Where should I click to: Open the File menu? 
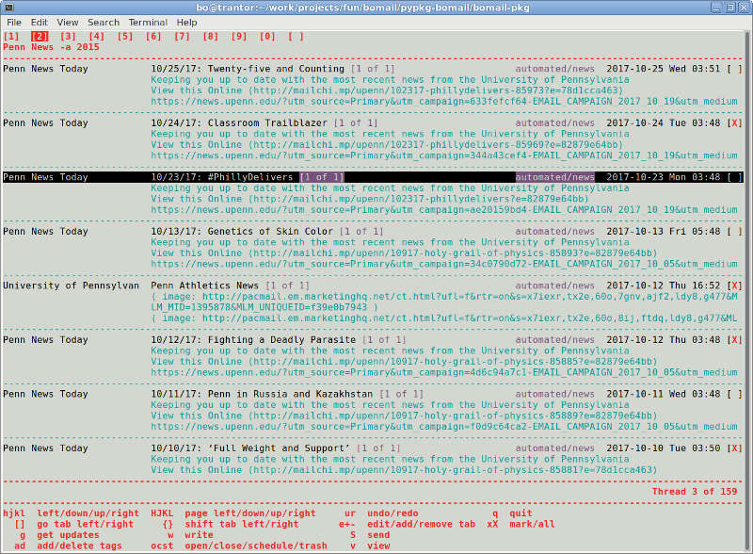pyautogui.click(x=14, y=22)
